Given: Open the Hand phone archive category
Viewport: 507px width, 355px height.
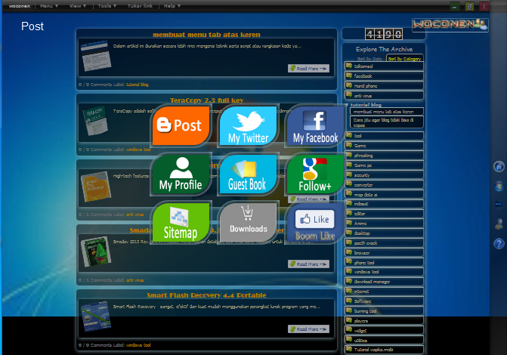Looking at the screenshot, I should coord(384,85).
